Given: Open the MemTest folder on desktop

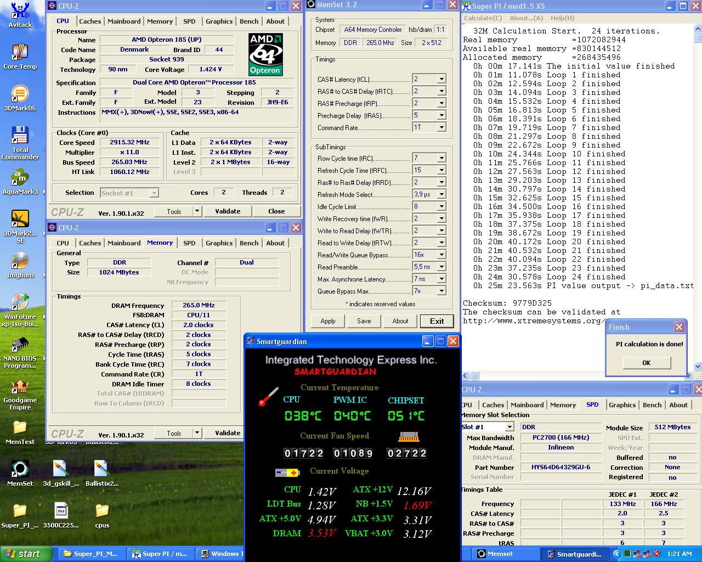Looking at the screenshot, I should point(20,432).
